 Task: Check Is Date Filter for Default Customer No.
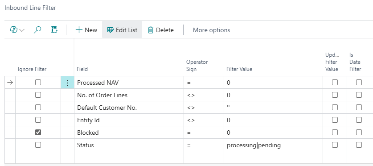[359, 108]
